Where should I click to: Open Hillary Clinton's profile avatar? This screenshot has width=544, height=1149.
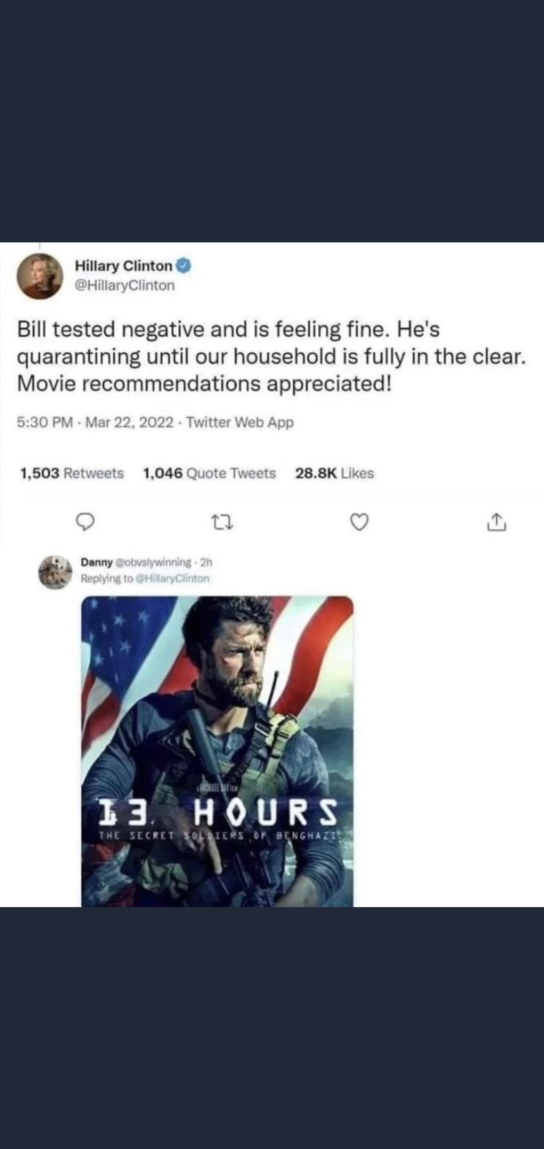click(x=40, y=276)
